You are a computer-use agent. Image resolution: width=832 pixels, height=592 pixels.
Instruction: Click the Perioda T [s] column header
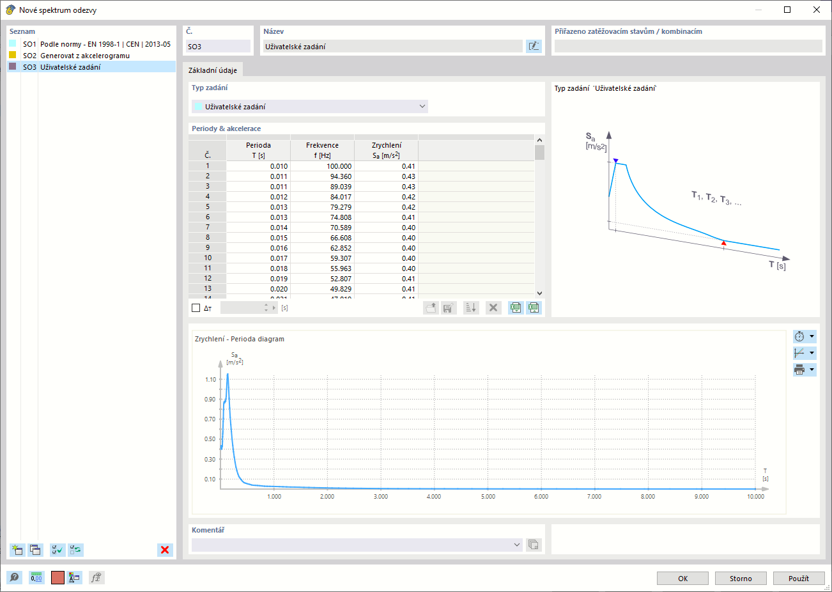[258, 150]
